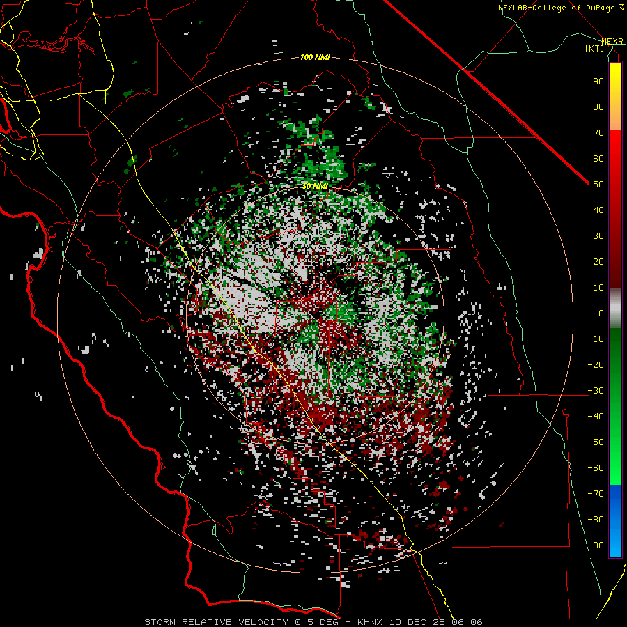Click the [KT] units label
The width and height of the screenshot is (627, 627).
595,48
